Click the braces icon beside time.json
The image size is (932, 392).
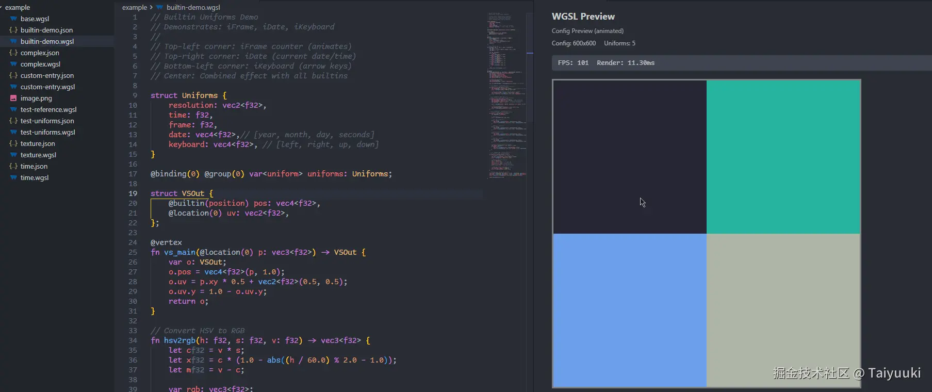pyautogui.click(x=13, y=166)
